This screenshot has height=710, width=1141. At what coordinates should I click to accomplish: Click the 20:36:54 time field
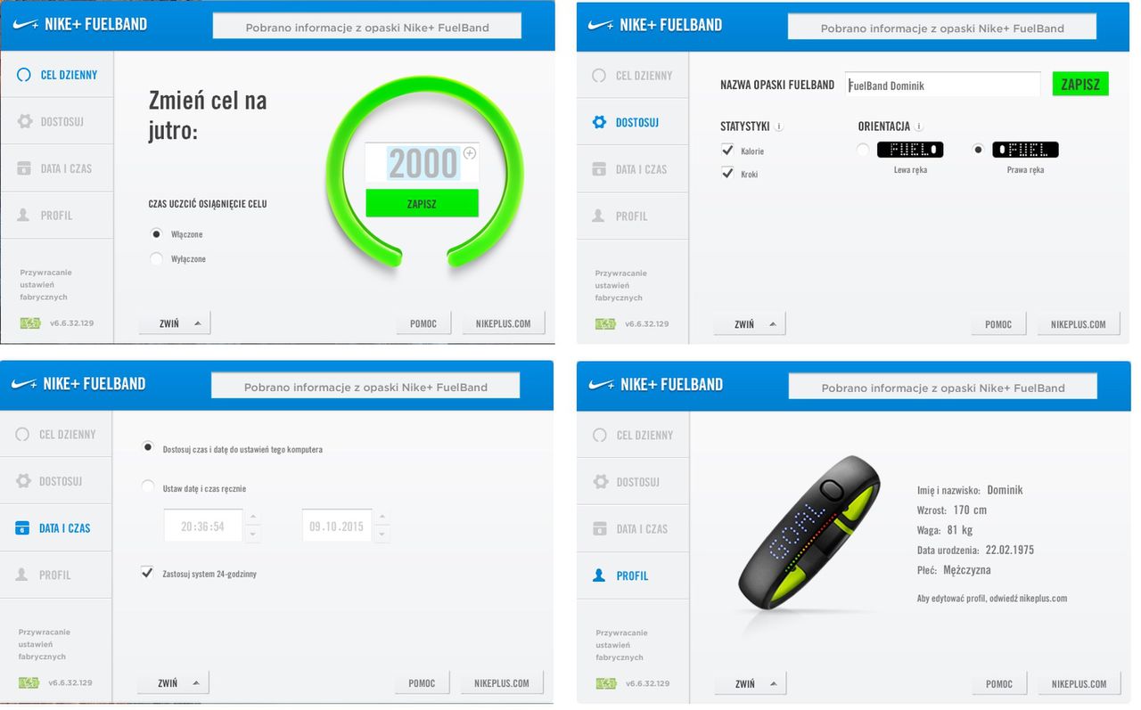tap(203, 526)
